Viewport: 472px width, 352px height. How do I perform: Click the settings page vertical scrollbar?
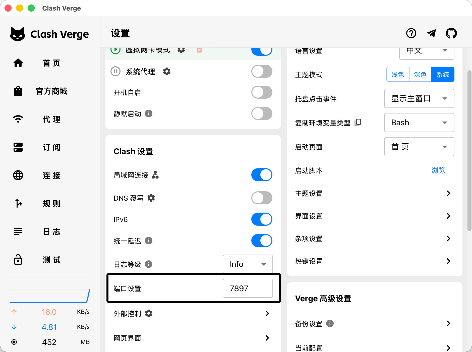point(469,151)
